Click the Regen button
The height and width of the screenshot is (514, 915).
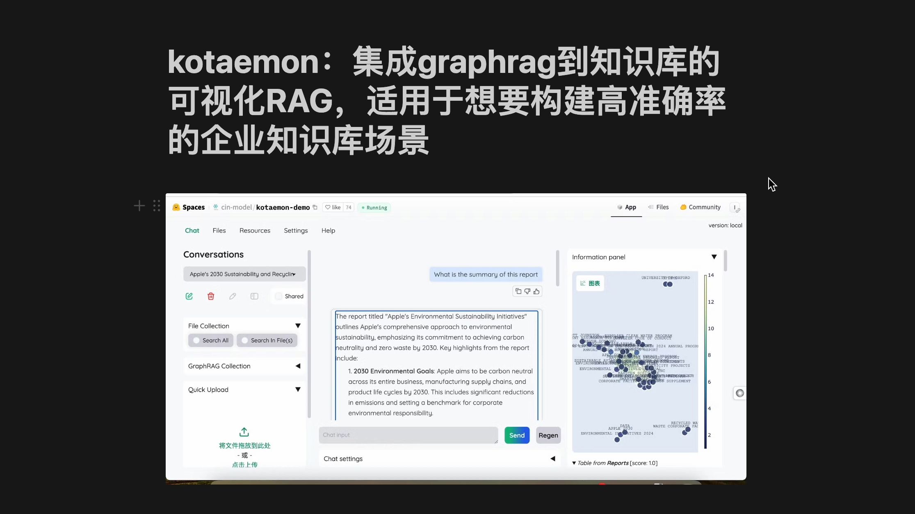549,435
